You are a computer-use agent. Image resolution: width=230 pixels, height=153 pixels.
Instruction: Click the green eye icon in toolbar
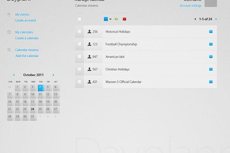[x=116, y=19]
